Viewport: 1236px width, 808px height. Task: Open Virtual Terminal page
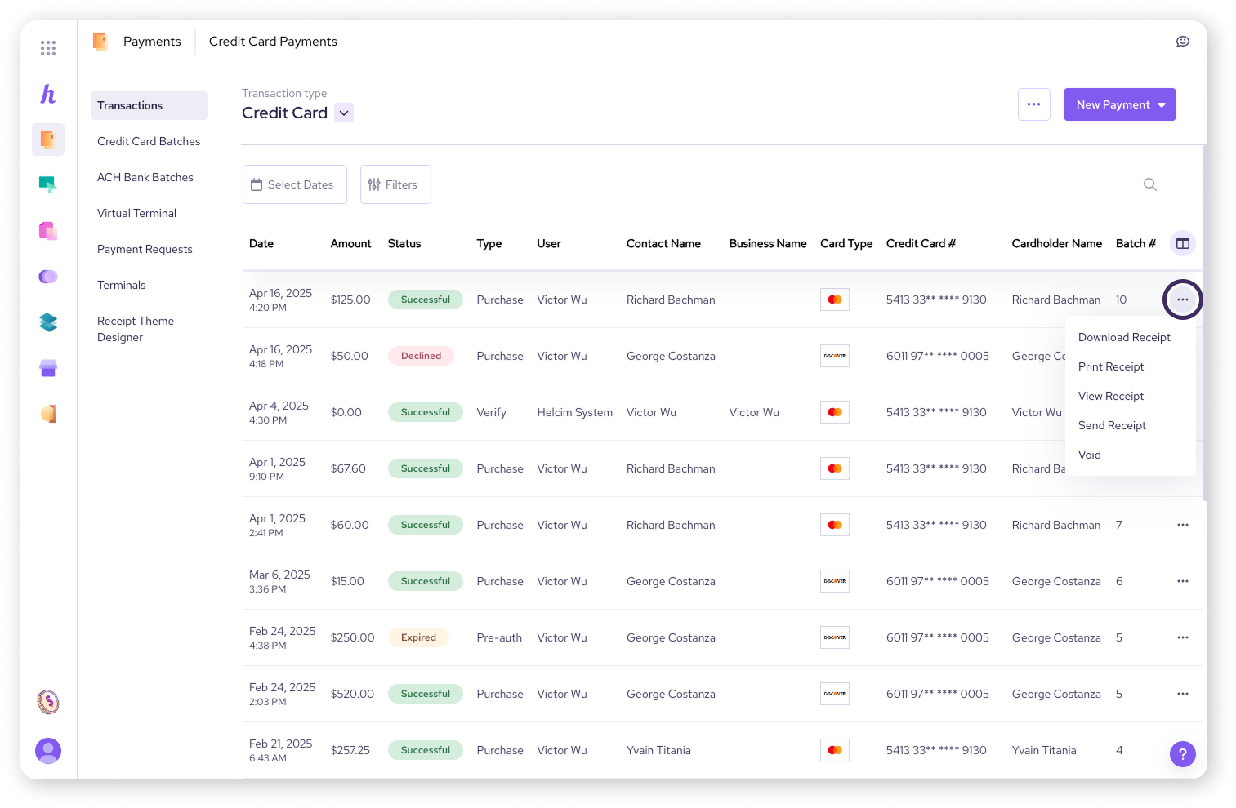coord(136,213)
